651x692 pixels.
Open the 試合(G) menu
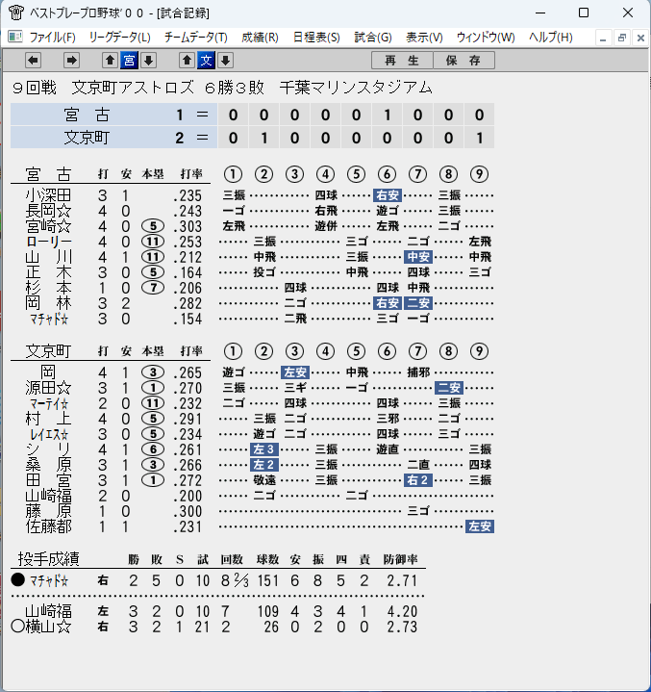tap(373, 38)
